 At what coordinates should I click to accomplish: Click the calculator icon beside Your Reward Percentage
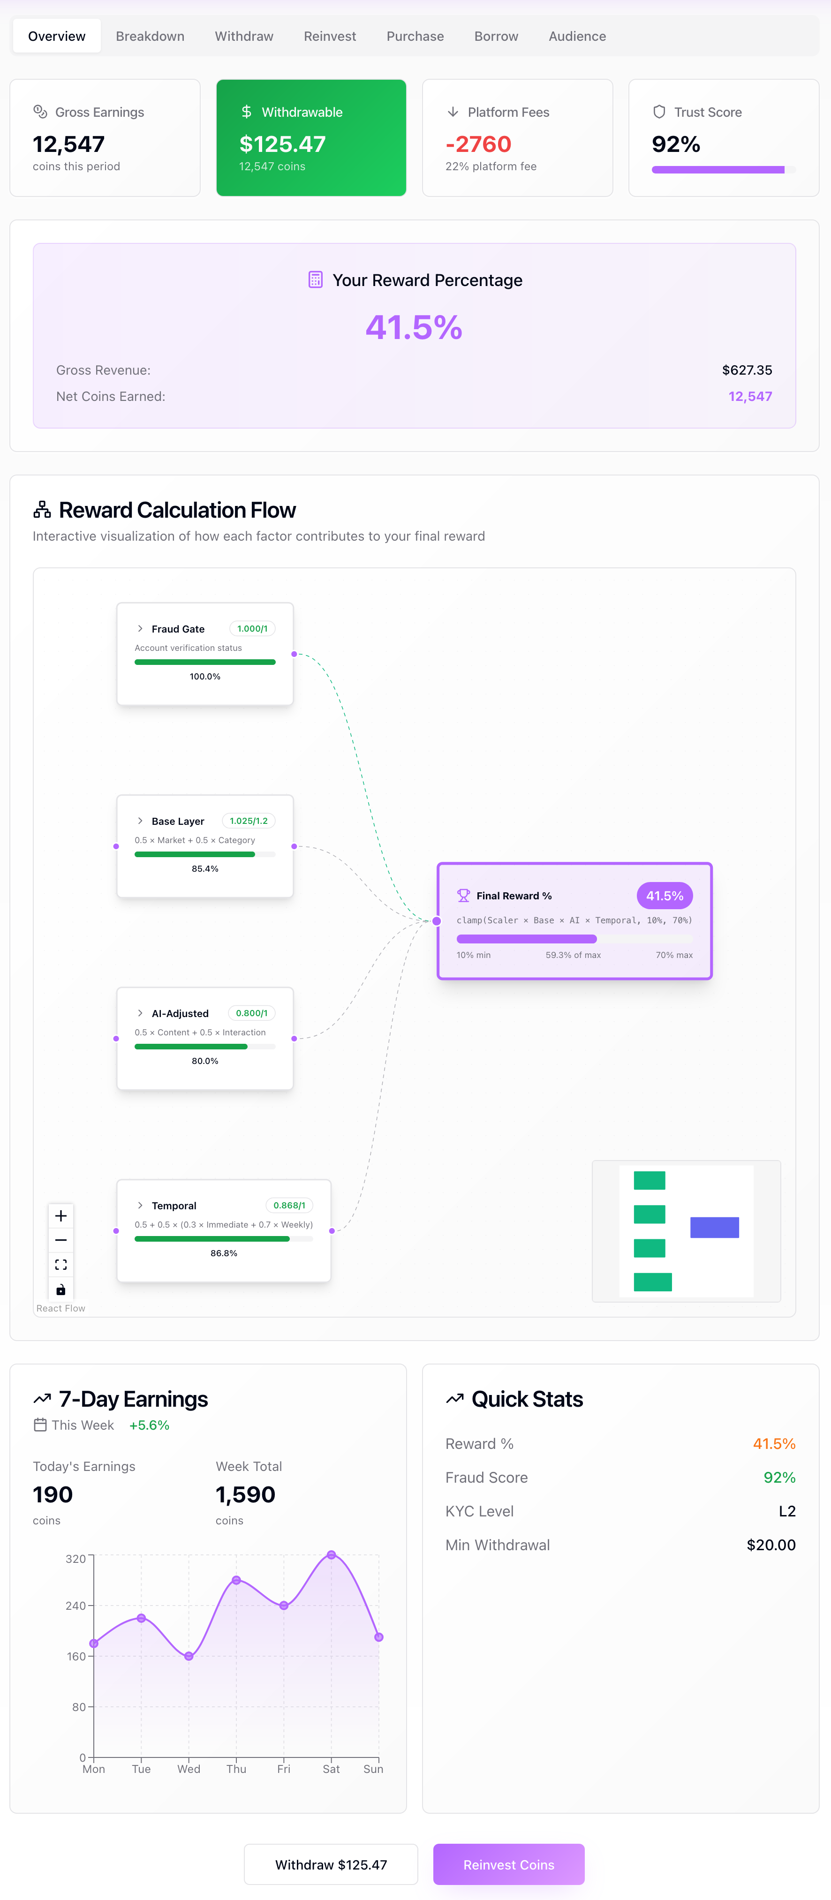[316, 279]
